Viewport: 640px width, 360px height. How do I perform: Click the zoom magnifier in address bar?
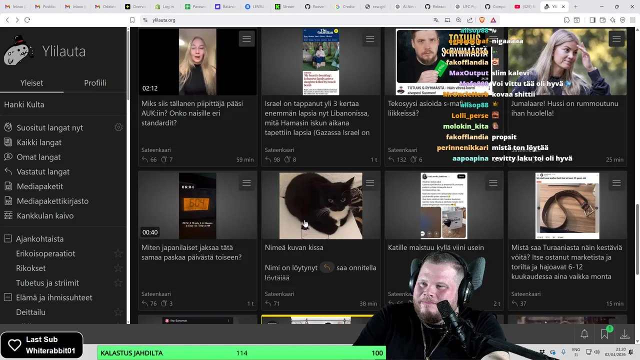[x=458, y=20]
